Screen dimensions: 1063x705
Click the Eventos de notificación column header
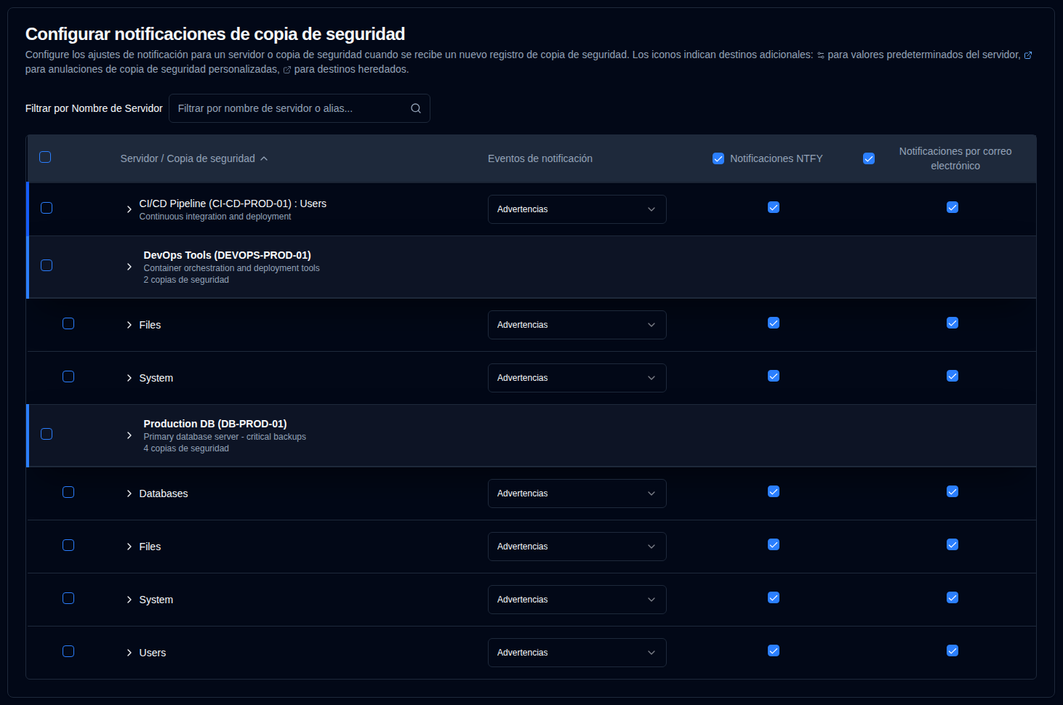pos(540,158)
